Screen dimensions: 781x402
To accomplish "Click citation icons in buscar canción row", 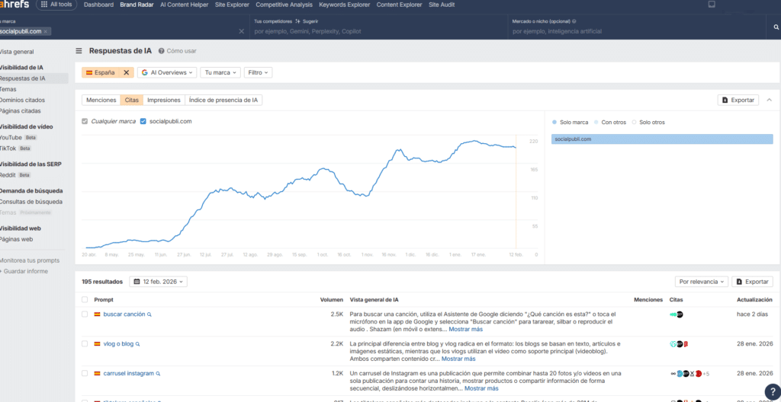I will coord(677,314).
